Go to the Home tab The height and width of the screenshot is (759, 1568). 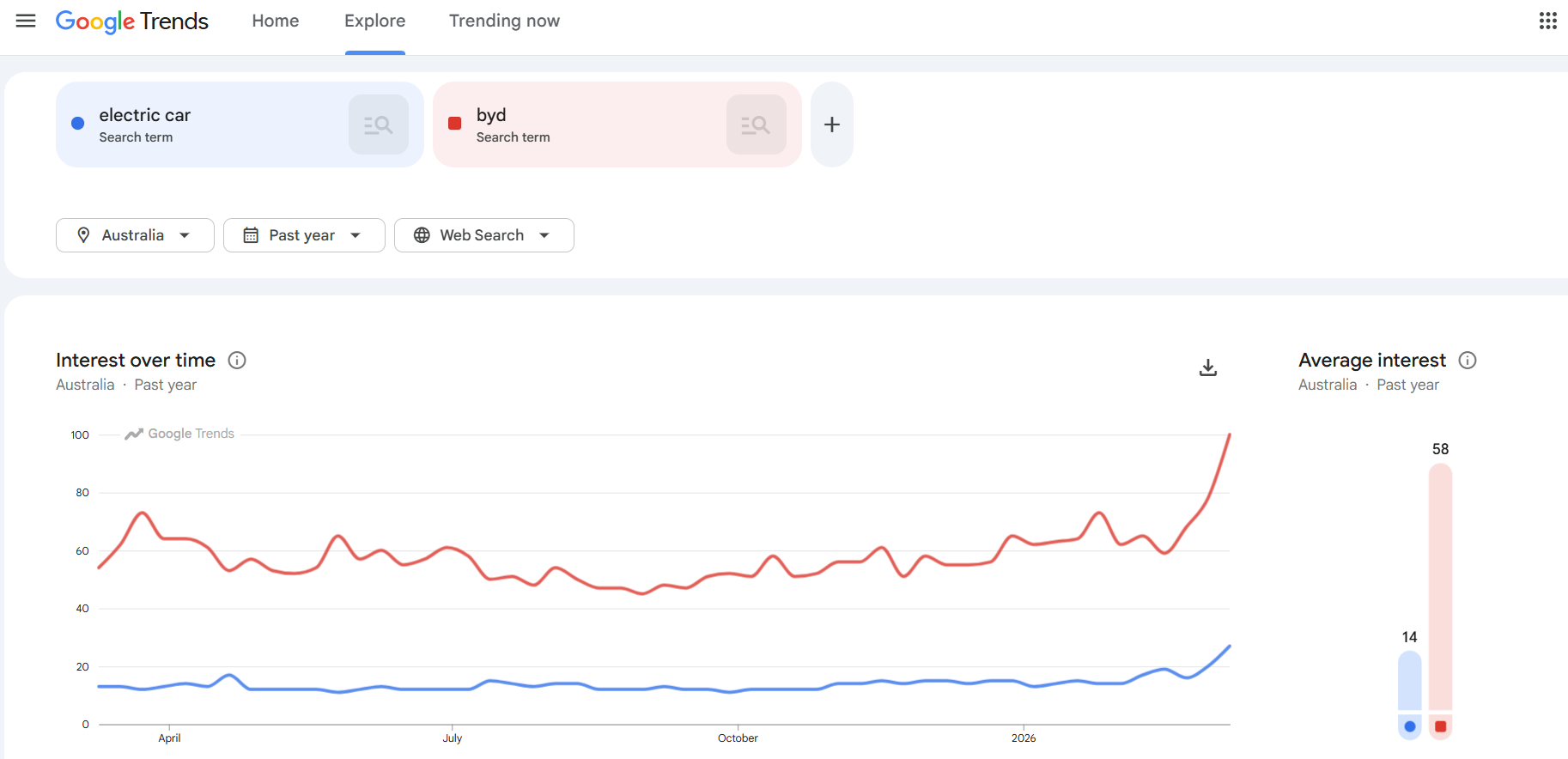pyautogui.click(x=276, y=21)
